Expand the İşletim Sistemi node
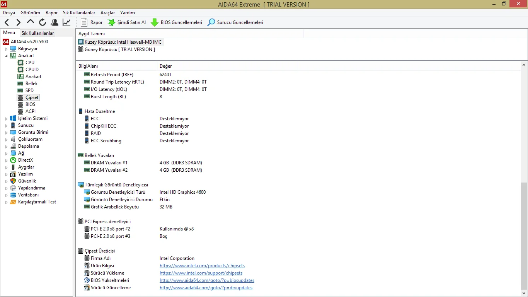 click(x=6, y=119)
